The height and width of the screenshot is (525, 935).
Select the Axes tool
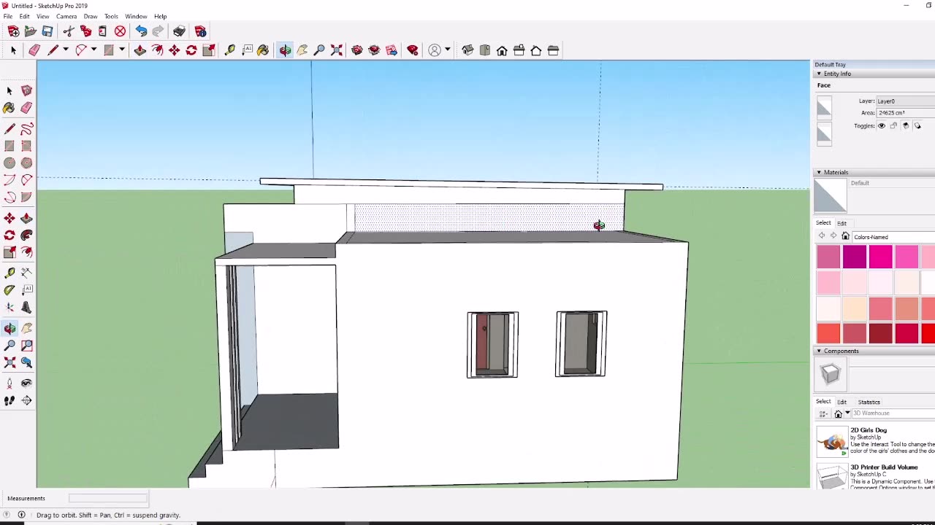click(x=9, y=307)
